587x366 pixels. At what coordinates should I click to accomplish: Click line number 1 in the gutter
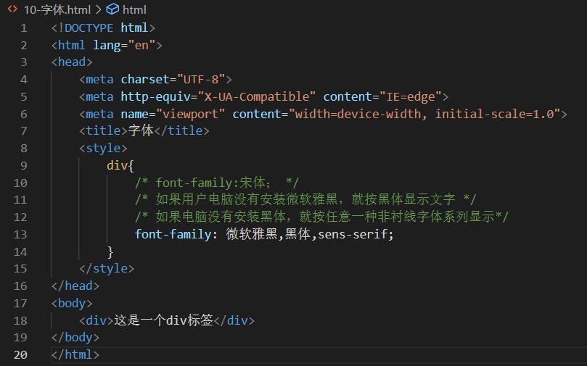click(24, 28)
